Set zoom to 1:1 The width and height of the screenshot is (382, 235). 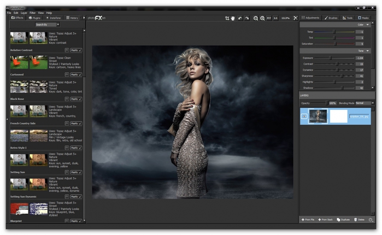pos(275,18)
